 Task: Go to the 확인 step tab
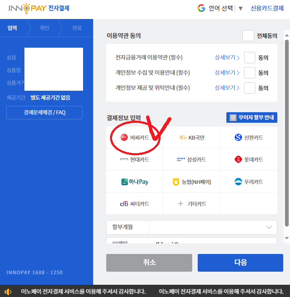tap(45, 28)
